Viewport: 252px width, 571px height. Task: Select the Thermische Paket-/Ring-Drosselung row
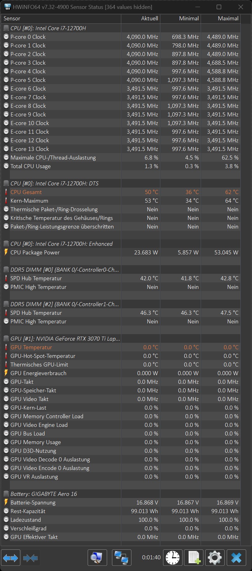point(121,209)
